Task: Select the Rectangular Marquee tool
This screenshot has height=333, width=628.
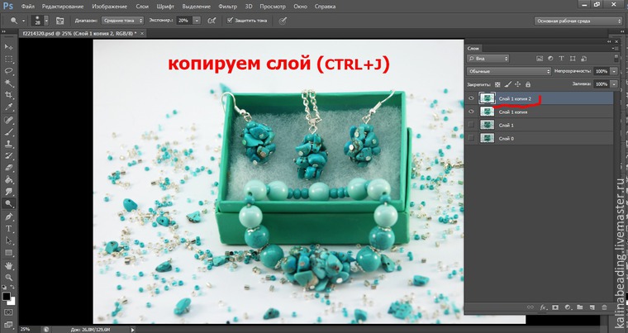Action: coord(8,59)
